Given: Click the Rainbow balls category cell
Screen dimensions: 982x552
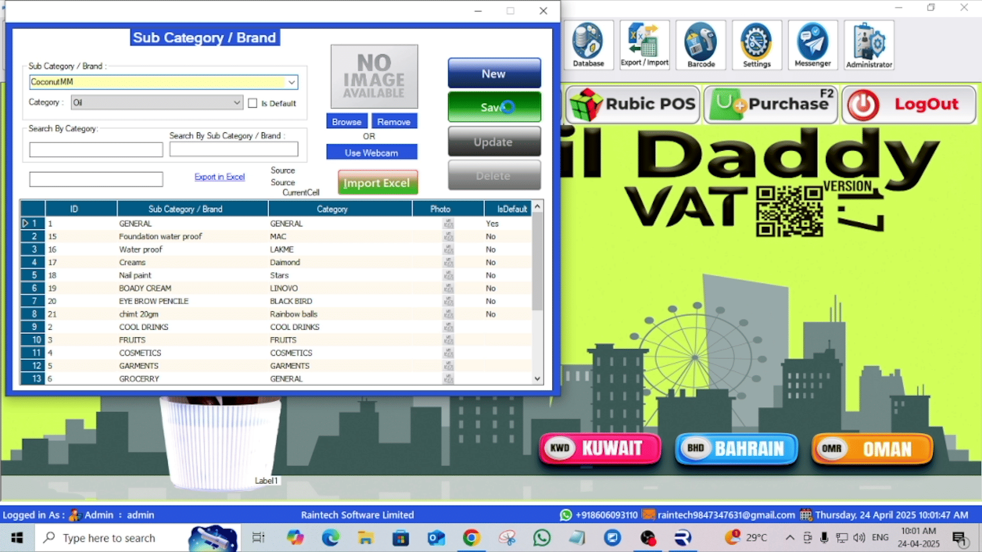Looking at the screenshot, I should tap(340, 314).
